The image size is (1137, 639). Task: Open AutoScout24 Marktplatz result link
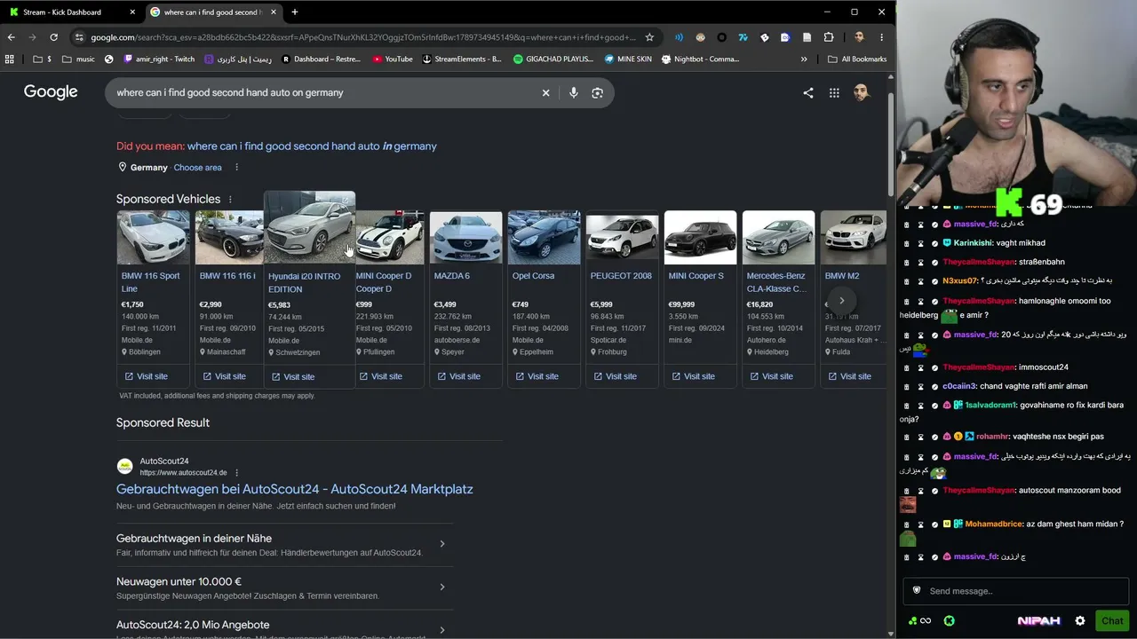[294, 489]
